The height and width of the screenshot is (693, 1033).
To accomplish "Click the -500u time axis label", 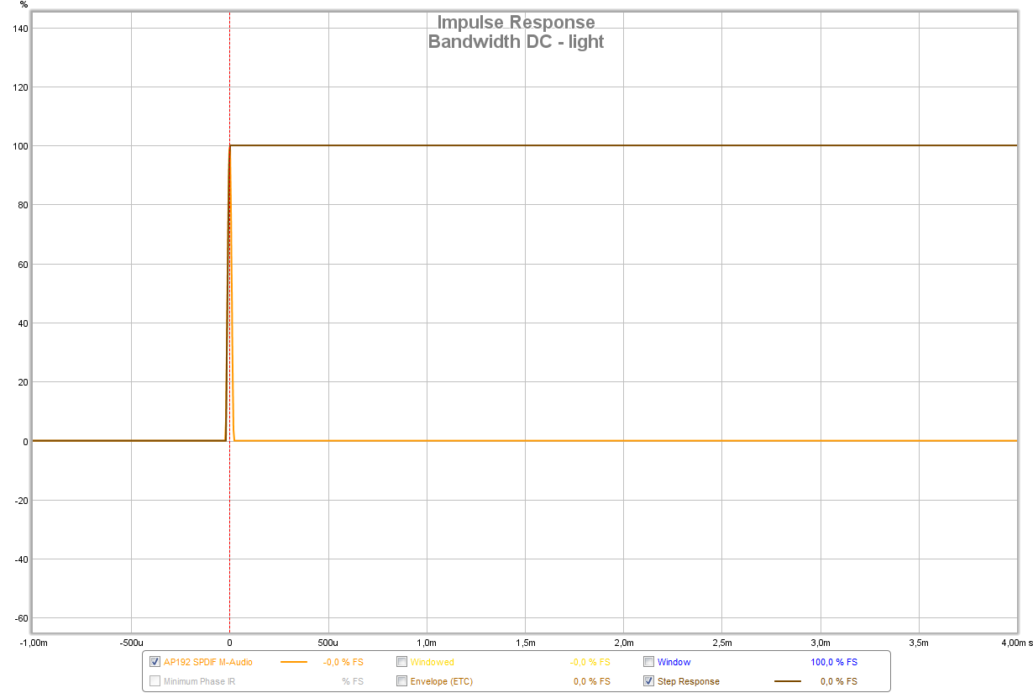I will pos(130,643).
